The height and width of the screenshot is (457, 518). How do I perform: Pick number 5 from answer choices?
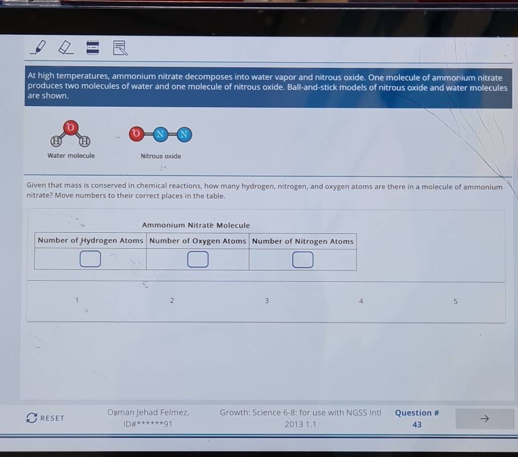click(455, 302)
